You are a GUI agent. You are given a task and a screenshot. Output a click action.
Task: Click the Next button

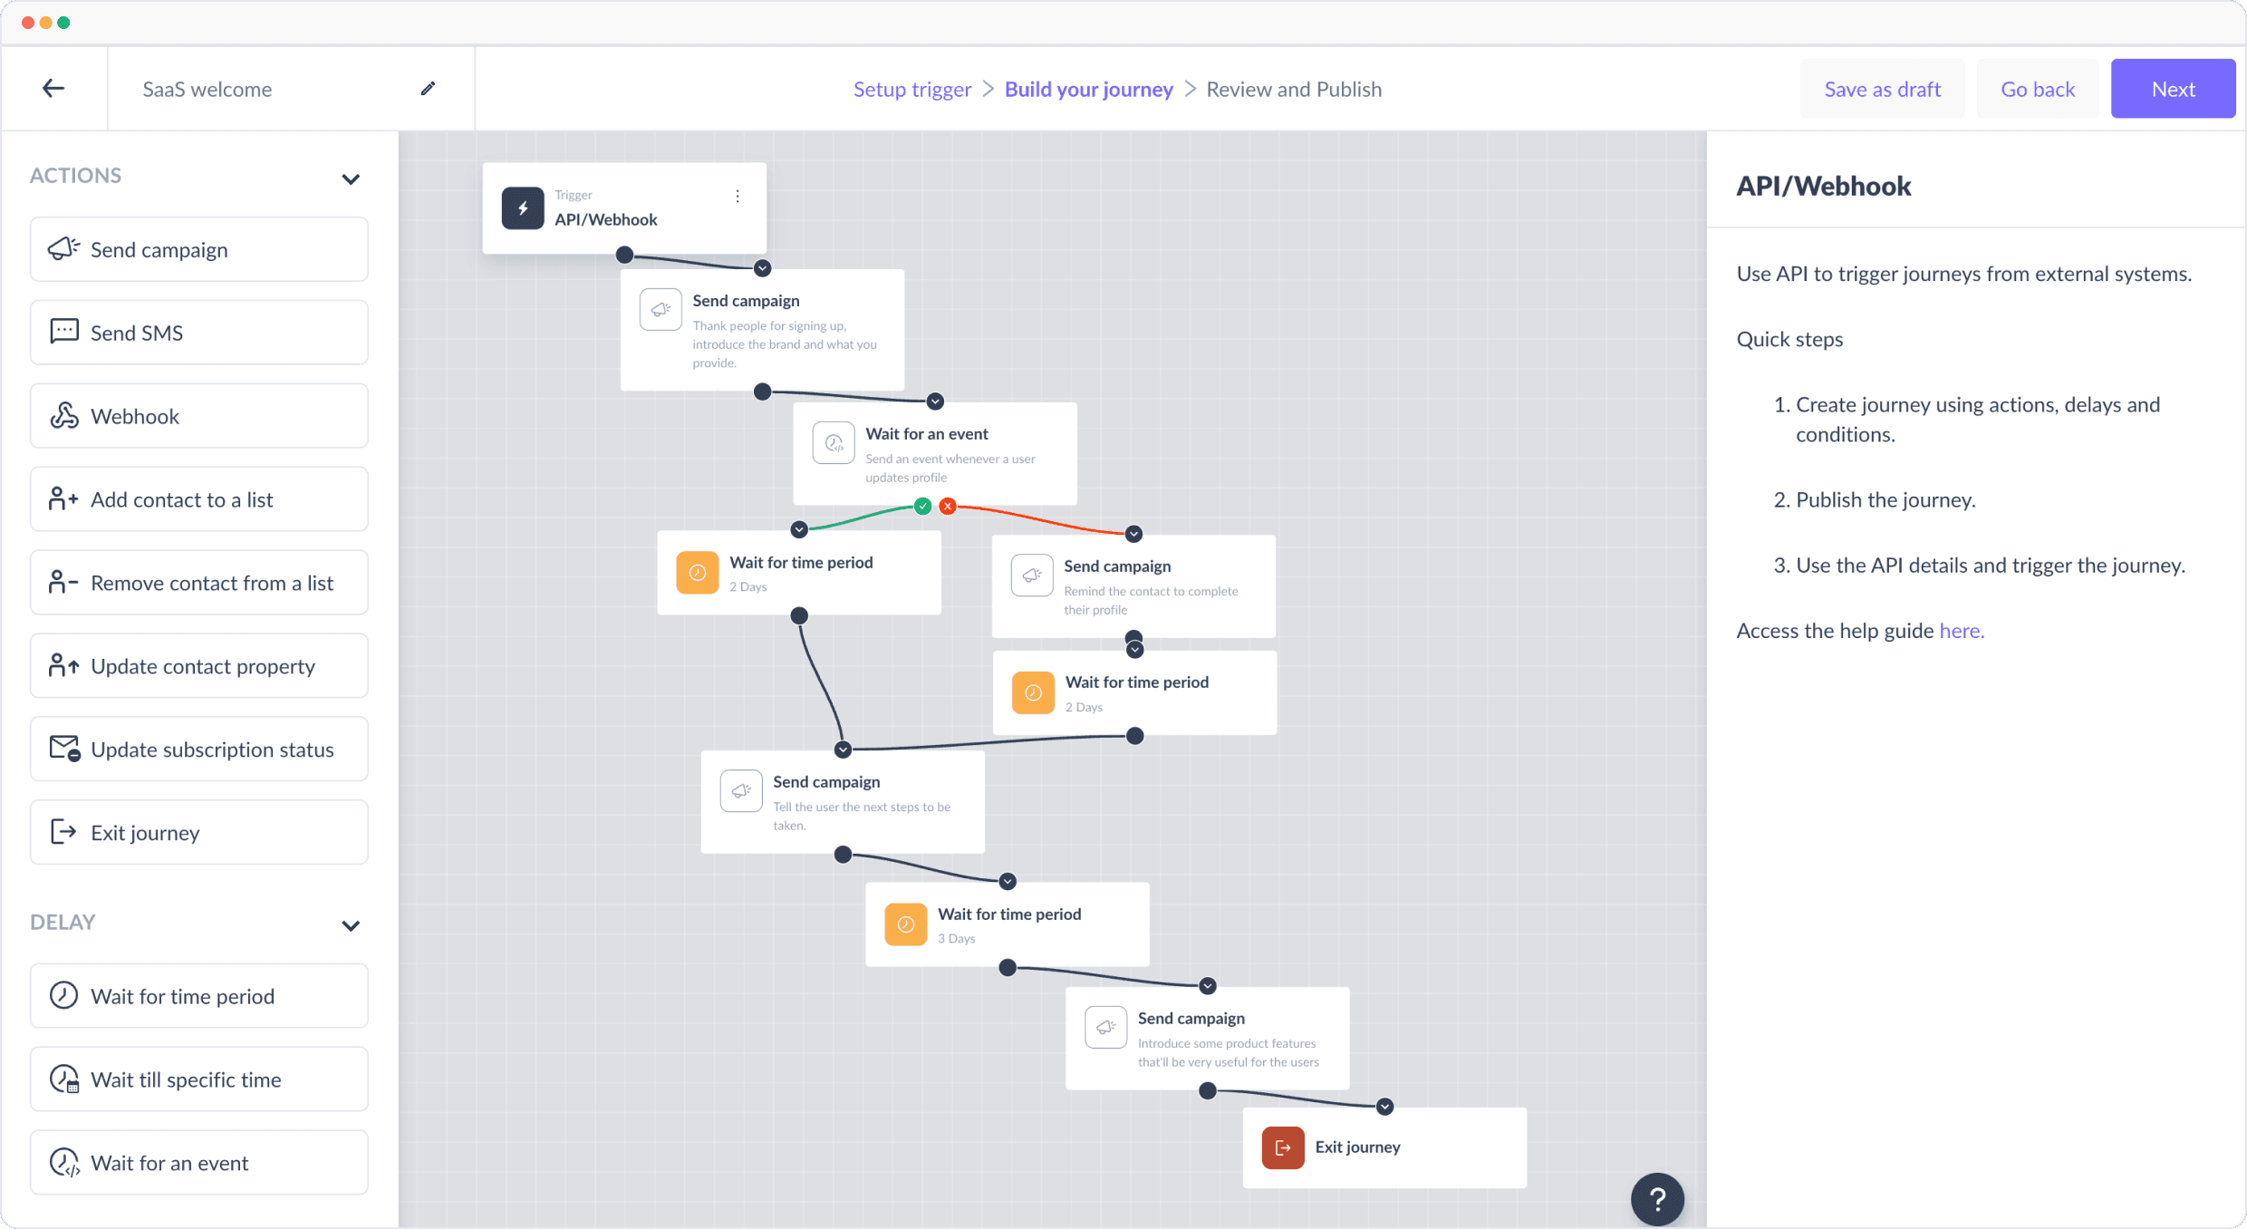(2172, 89)
